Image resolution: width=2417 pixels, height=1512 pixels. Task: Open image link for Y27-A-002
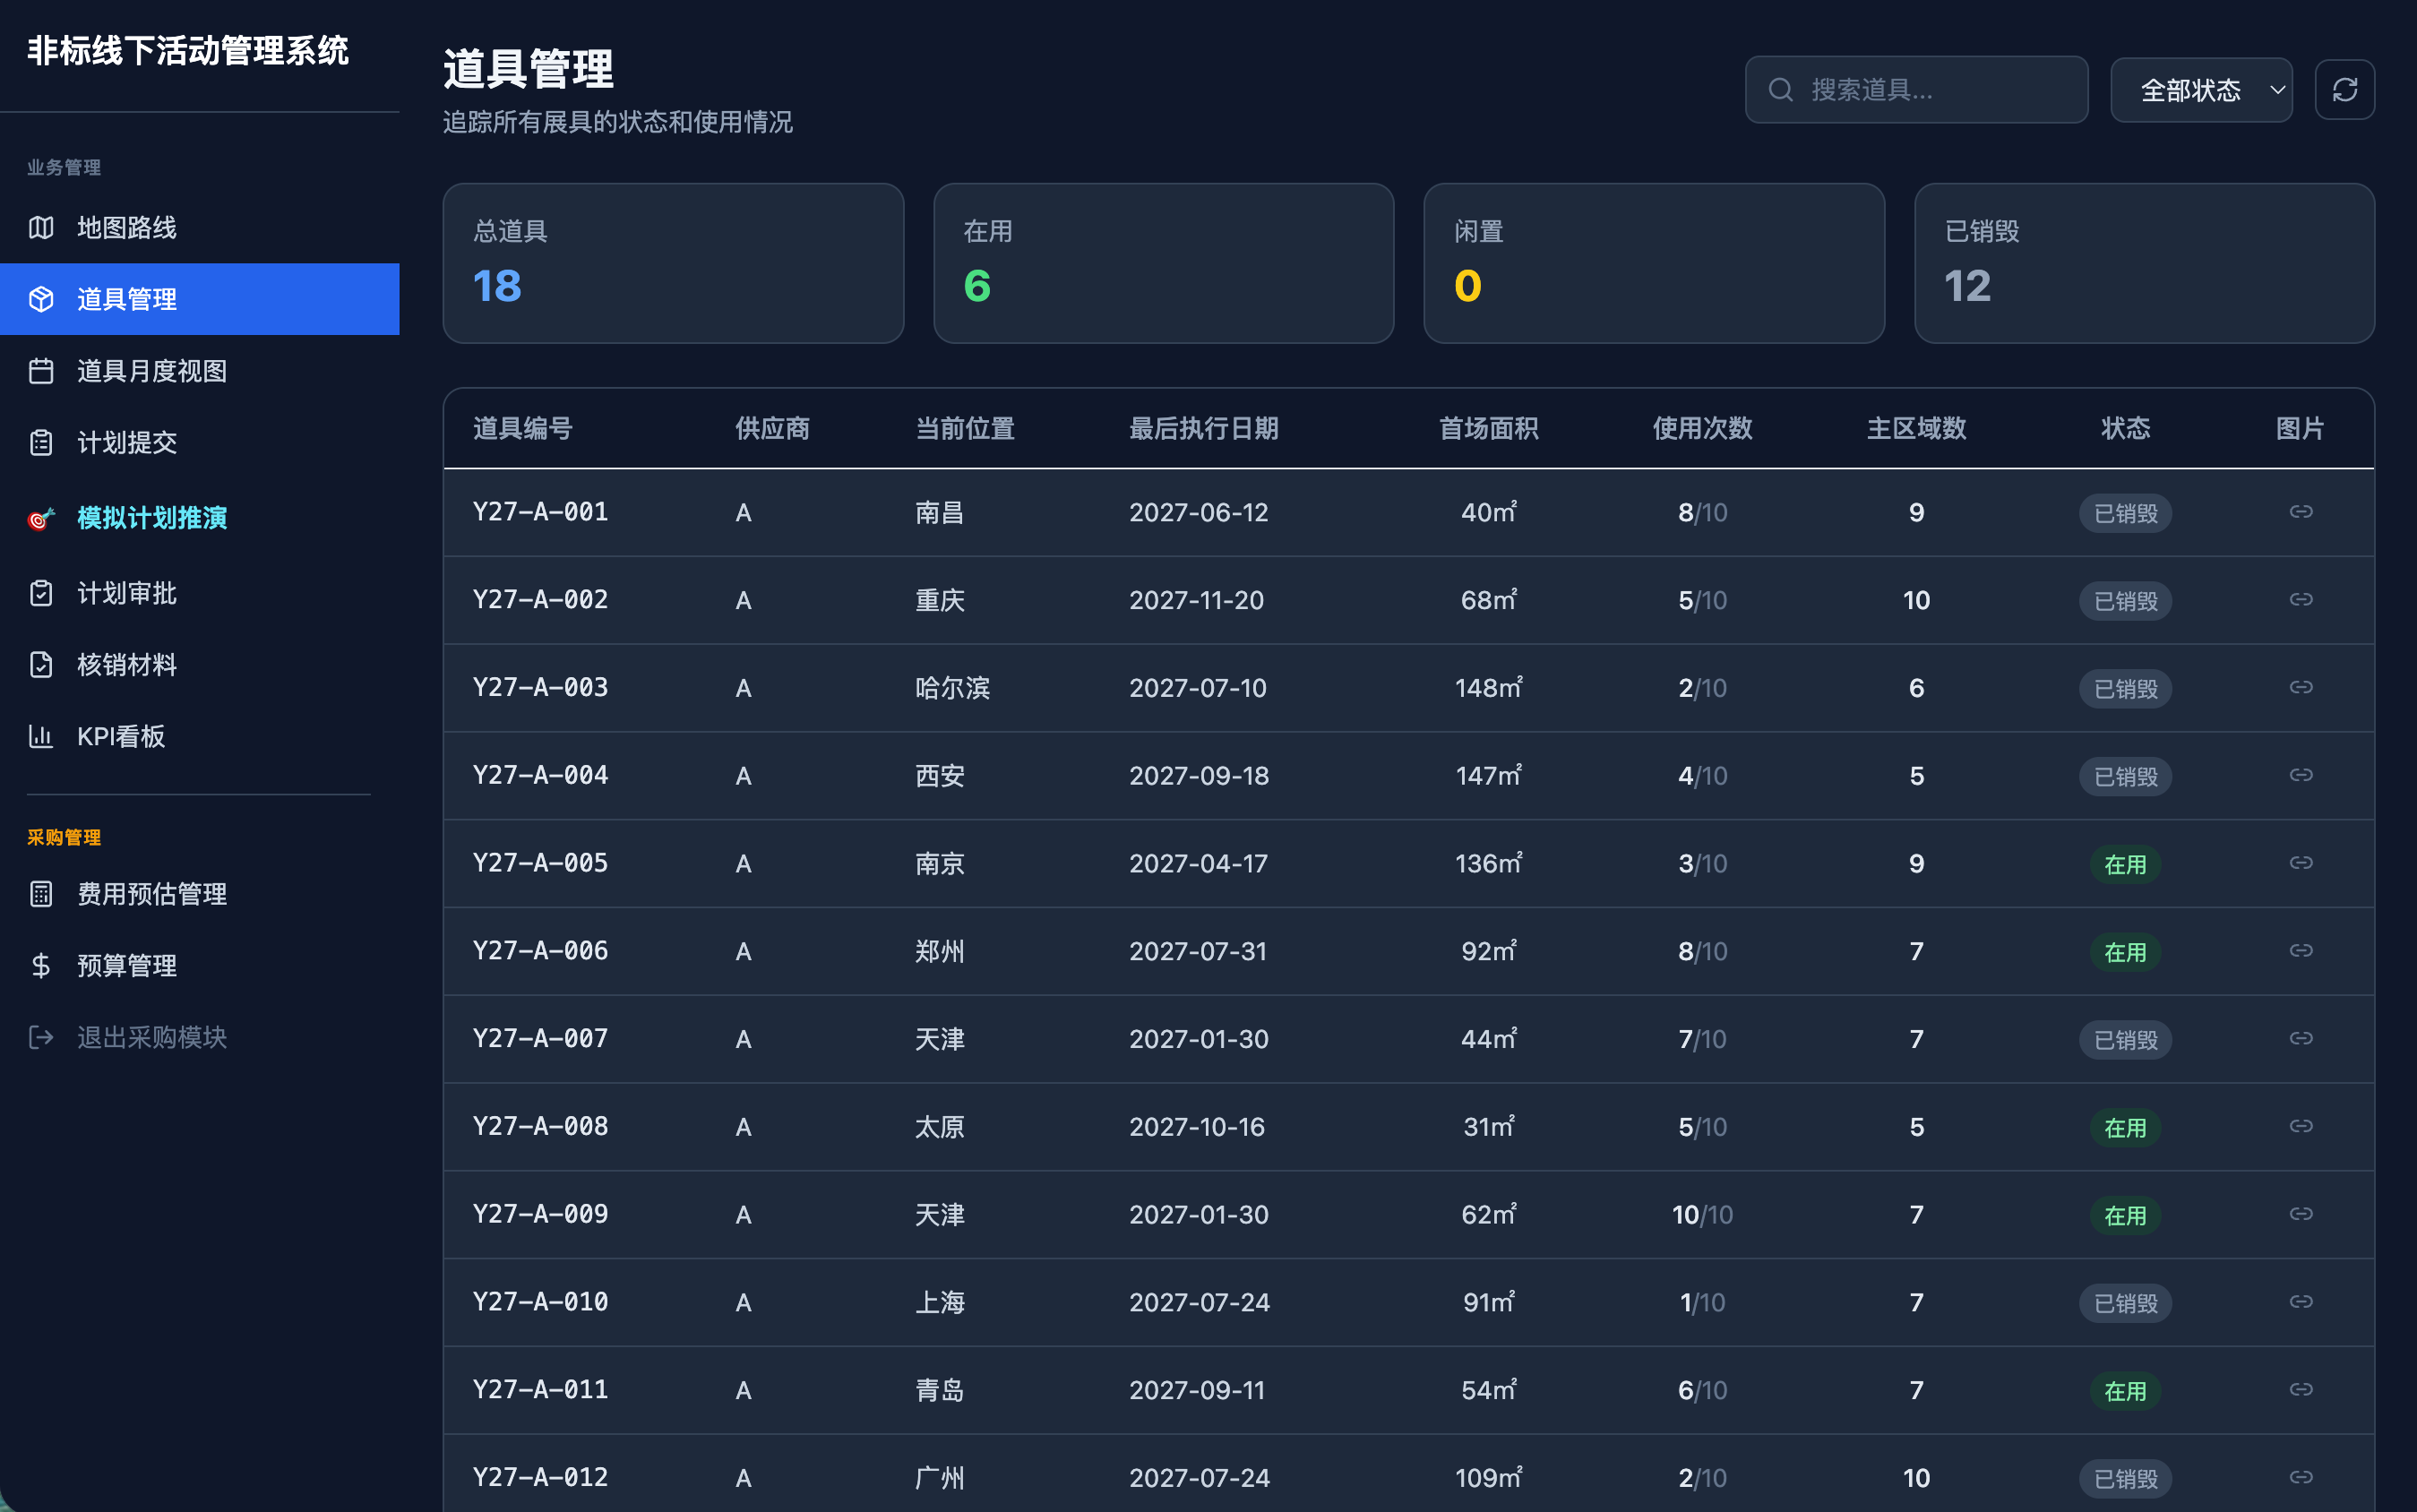2300,600
